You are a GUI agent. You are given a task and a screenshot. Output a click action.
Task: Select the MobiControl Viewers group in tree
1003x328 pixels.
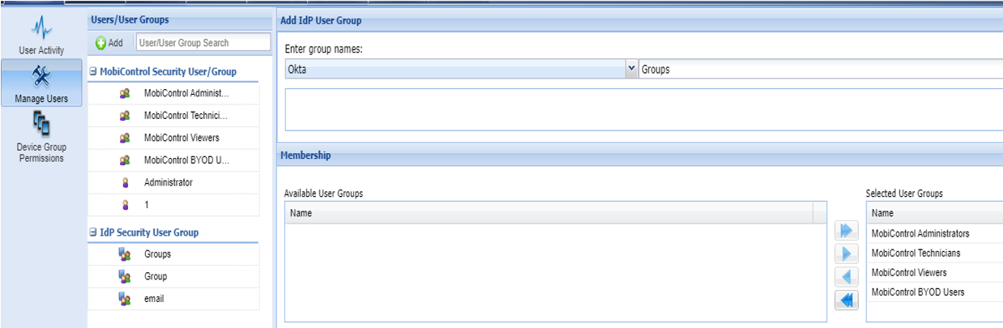pyautogui.click(x=181, y=138)
